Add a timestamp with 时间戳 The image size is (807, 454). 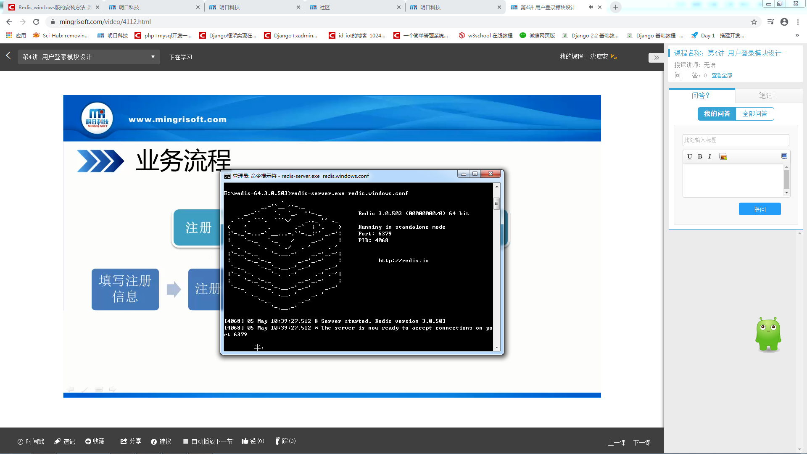point(31,441)
